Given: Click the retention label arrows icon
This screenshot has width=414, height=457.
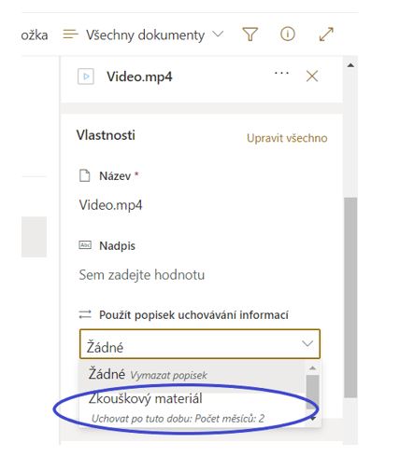Looking at the screenshot, I should click(x=85, y=314).
